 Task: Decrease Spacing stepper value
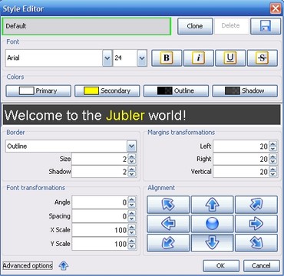click(x=132, y=219)
